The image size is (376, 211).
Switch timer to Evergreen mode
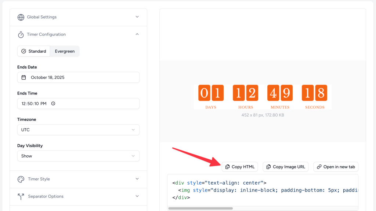point(65,51)
